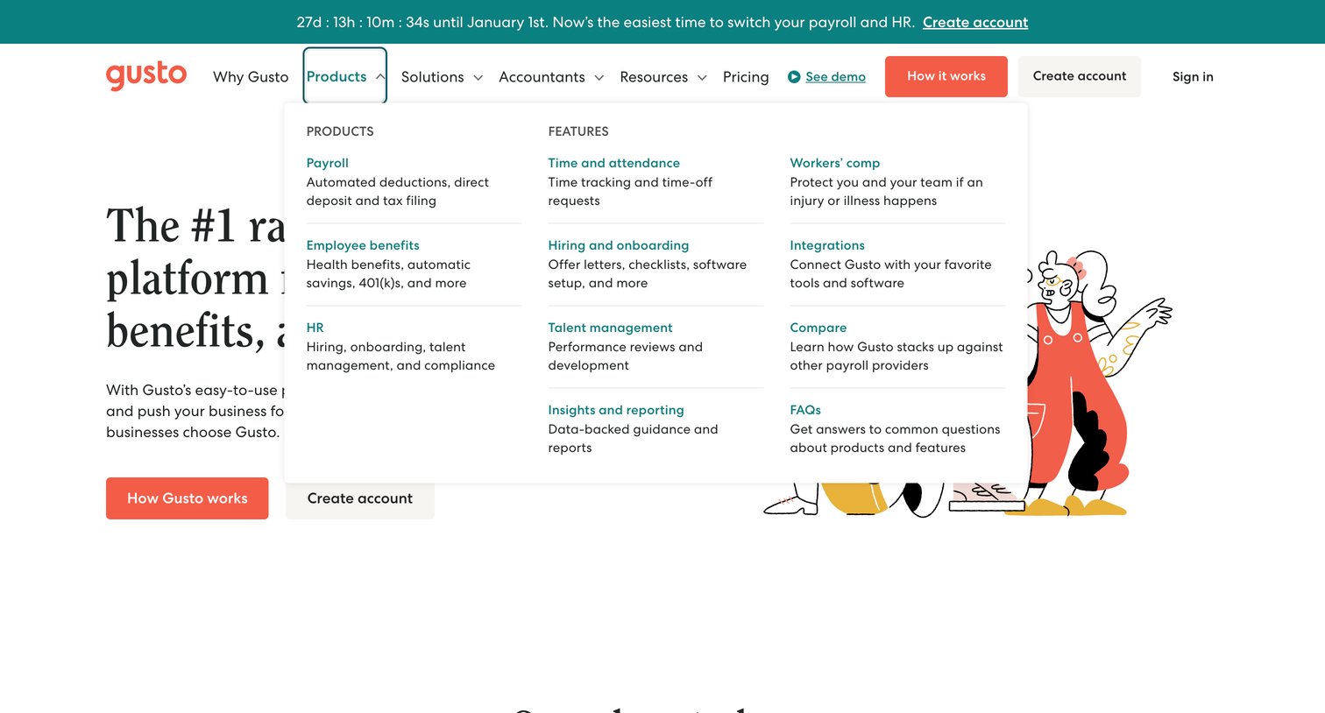
Task: Open the Accountants nav menu
Action: click(x=542, y=77)
